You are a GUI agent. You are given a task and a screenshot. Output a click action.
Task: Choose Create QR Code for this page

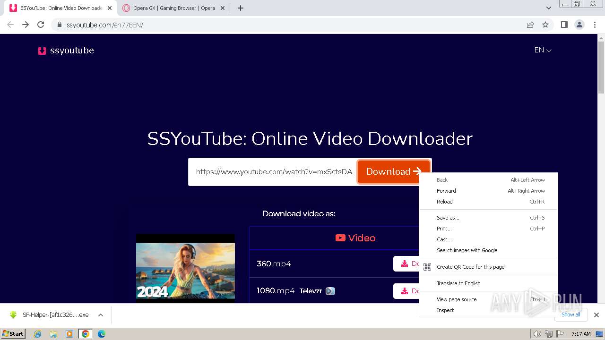click(x=489, y=267)
